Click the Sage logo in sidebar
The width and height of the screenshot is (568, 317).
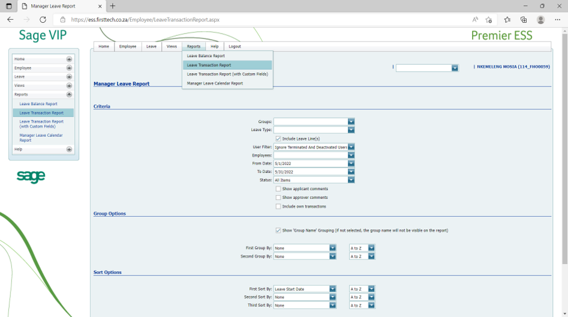pyautogui.click(x=31, y=177)
